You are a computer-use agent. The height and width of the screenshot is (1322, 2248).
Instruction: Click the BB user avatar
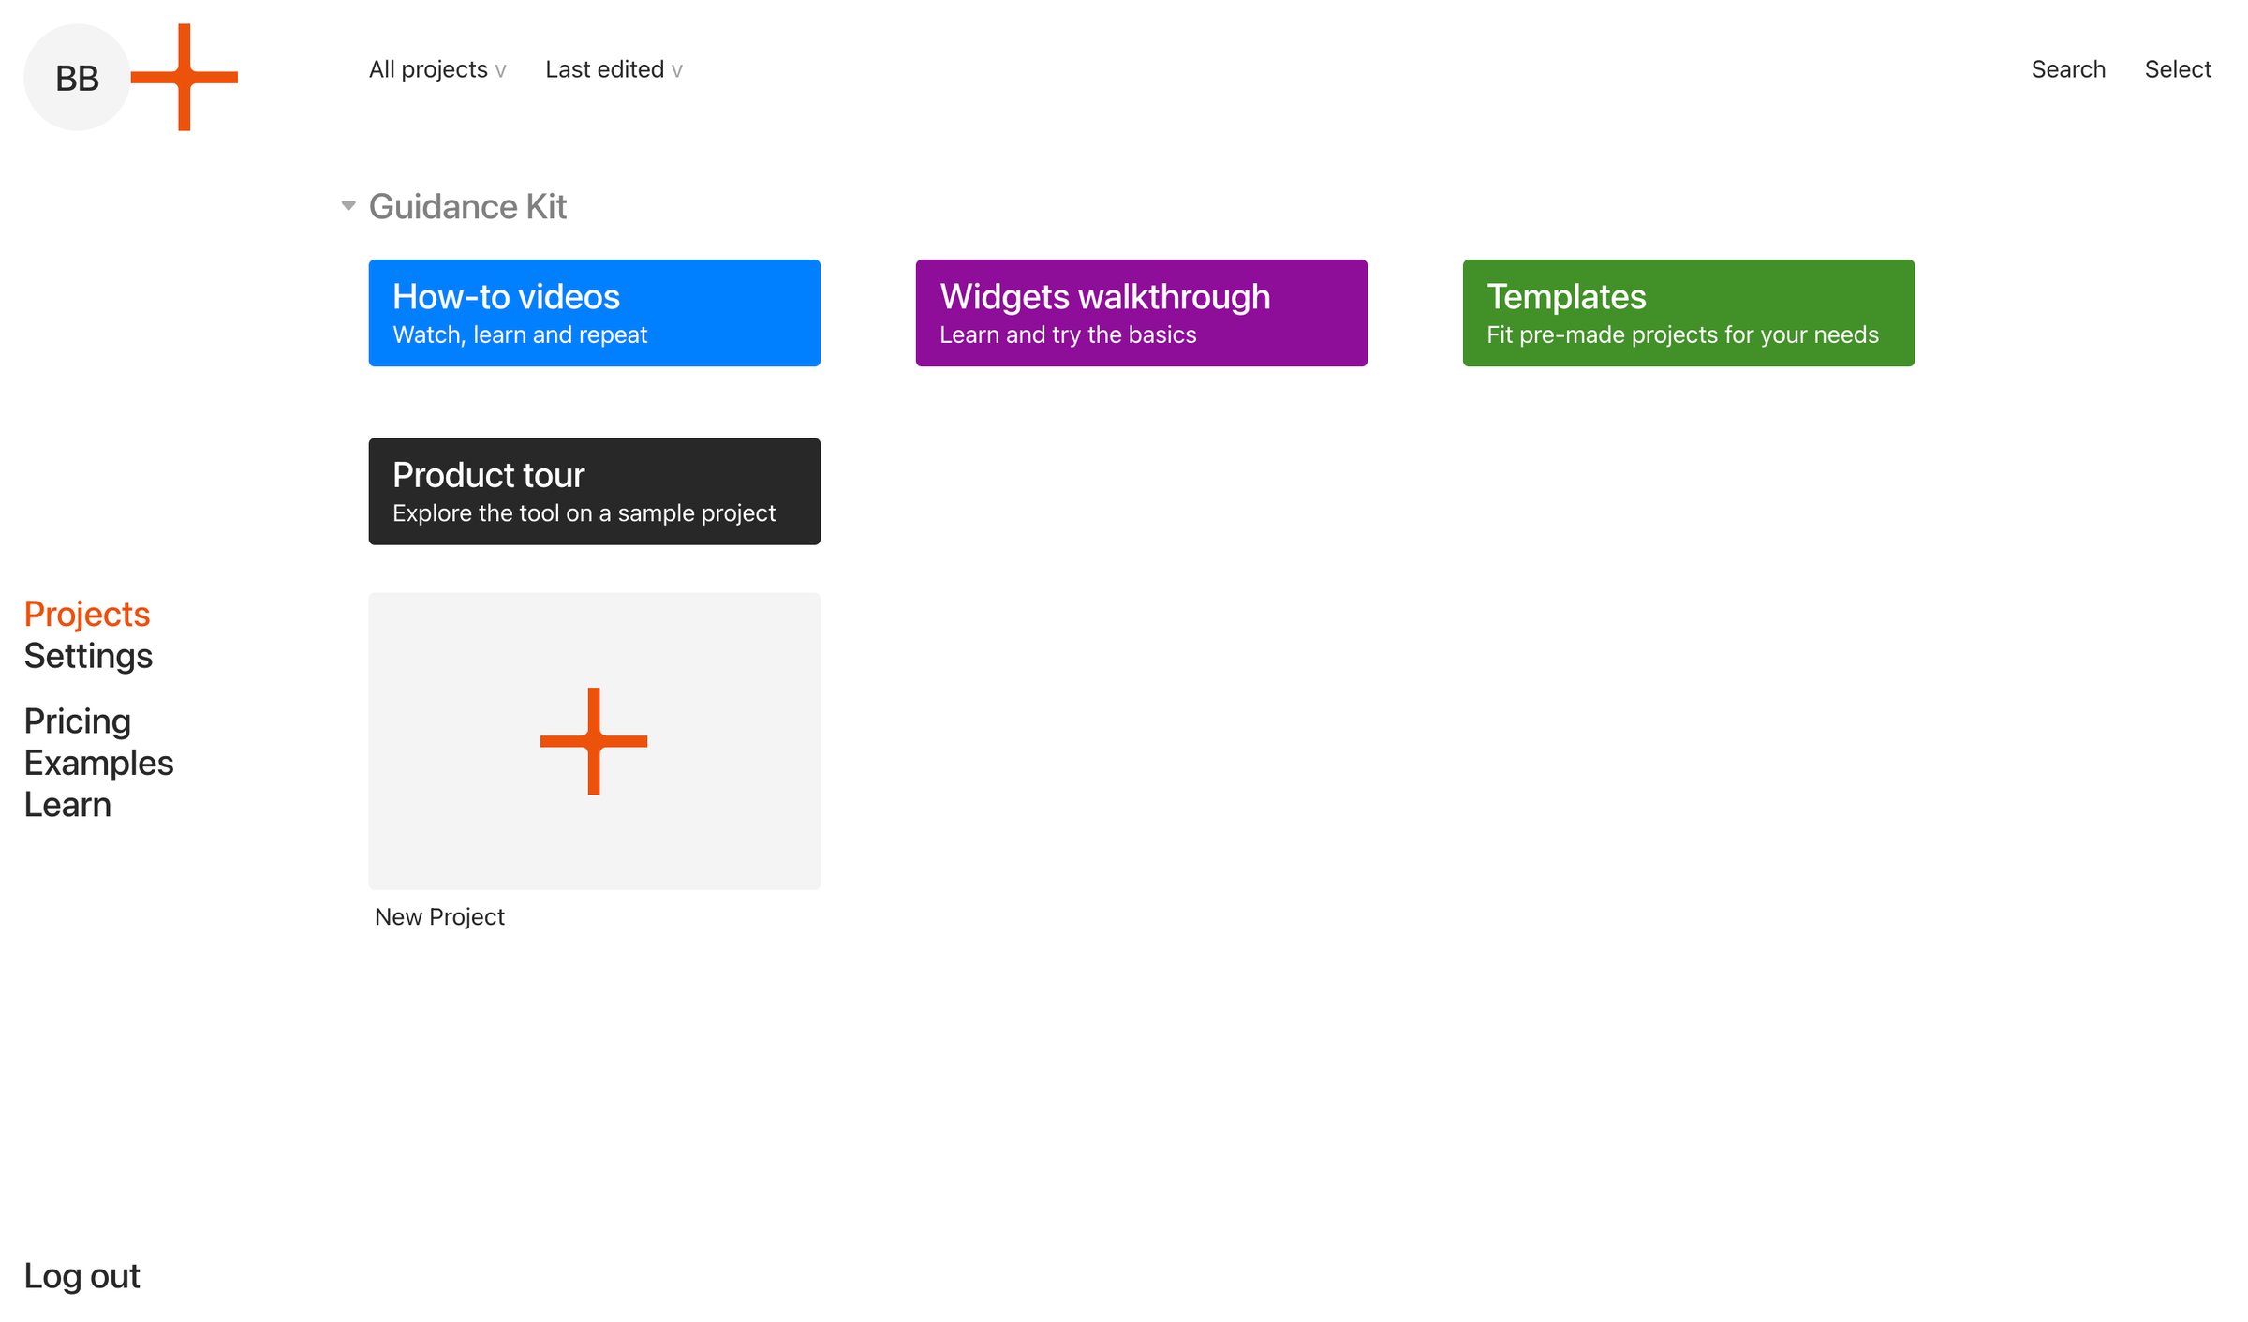[77, 78]
